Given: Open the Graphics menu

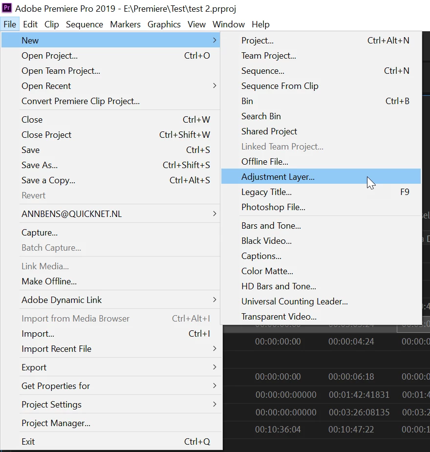Looking at the screenshot, I should (x=164, y=24).
